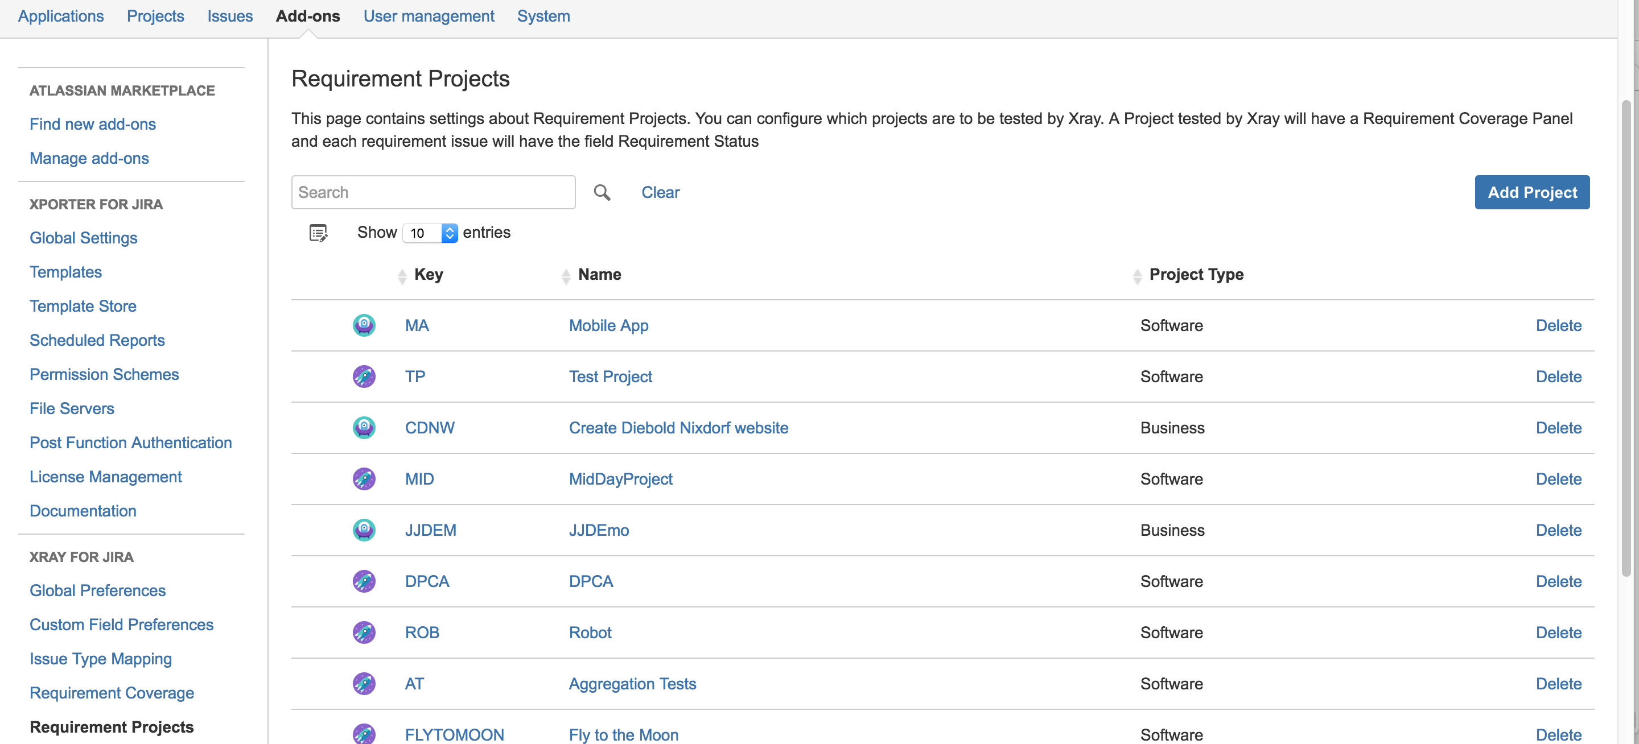The image size is (1639, 744).
Task: Open the JJDEM key link
Action: click(431, 530)
